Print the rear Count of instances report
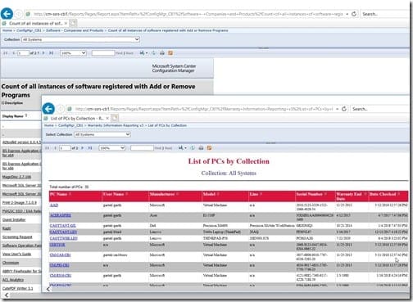Image resolution: width=413 pixels, height=302 pixels. (x=162, y=53)
